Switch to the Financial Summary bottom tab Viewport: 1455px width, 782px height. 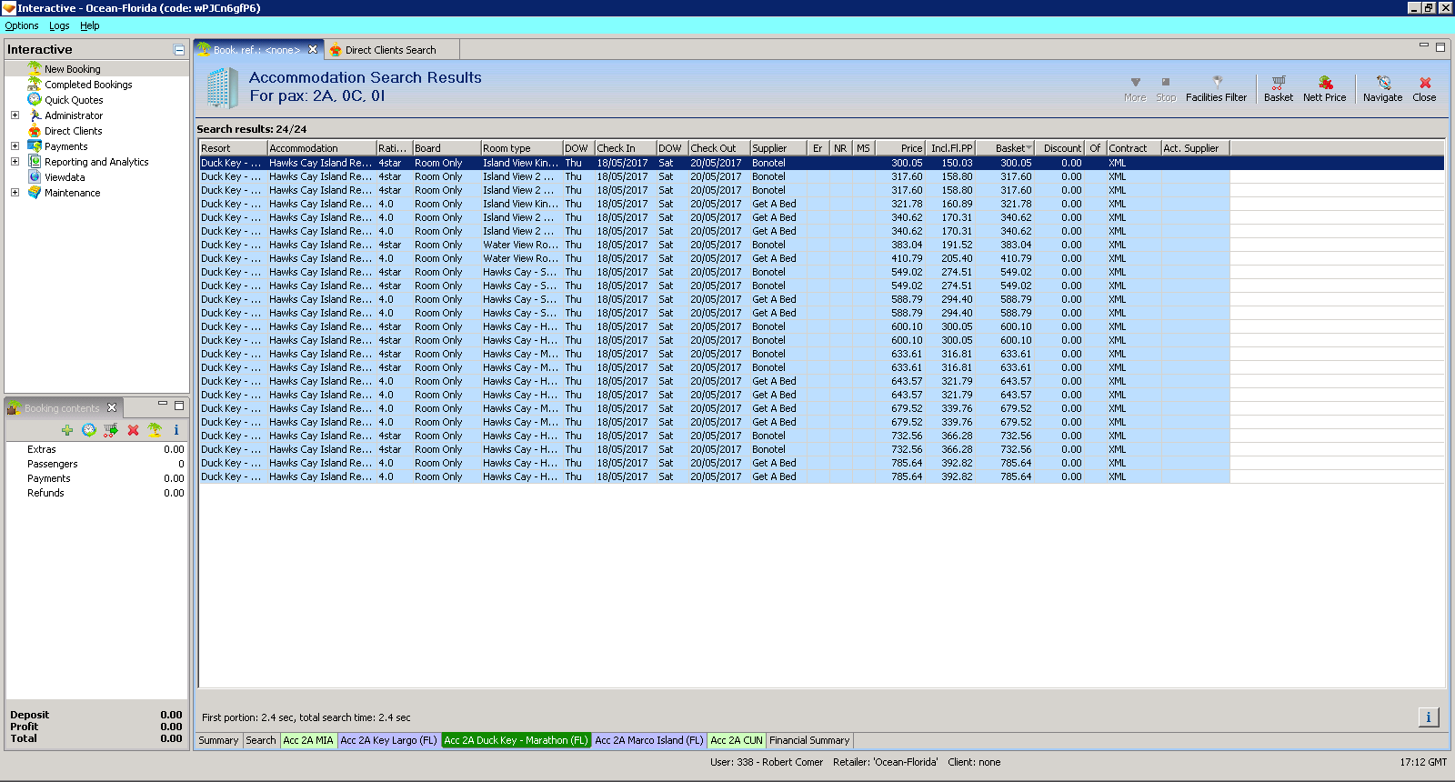point(809,740)
